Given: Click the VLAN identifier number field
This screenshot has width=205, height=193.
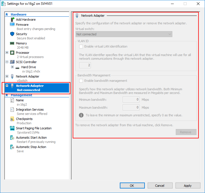Looking at the screenshot, I should 85,65.
